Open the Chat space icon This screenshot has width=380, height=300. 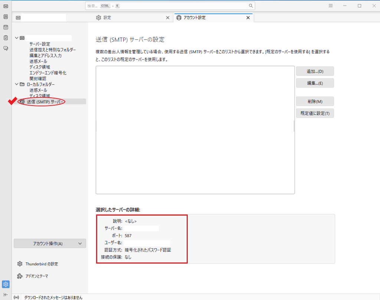click(6, 48)
